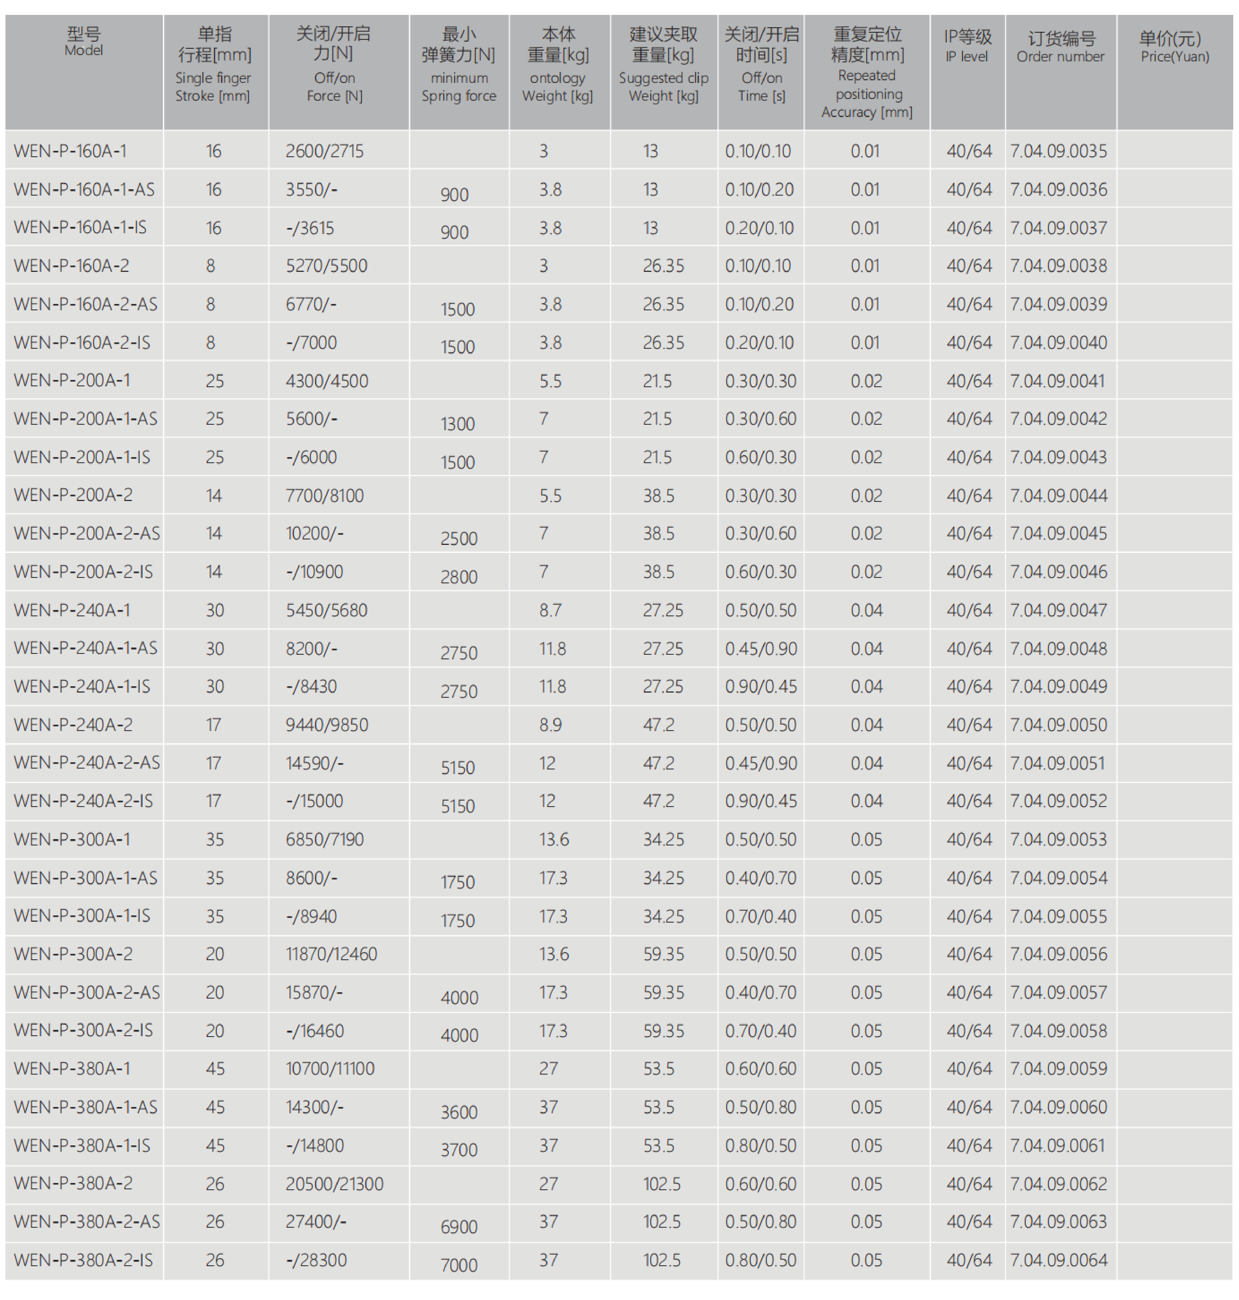Screen dimensions: 1239x1300
Task: Click the Model column header
Action: click(x=84, y=41)
